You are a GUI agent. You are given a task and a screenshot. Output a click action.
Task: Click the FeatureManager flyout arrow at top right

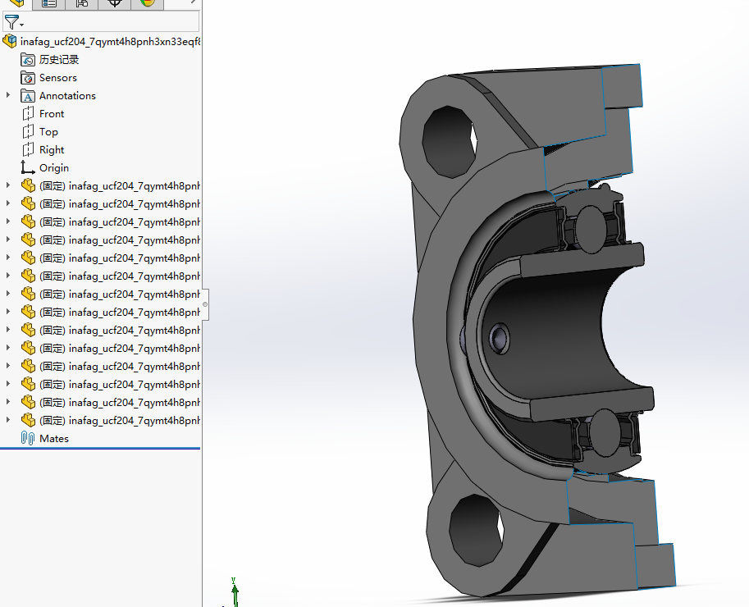tap(193, 4)
